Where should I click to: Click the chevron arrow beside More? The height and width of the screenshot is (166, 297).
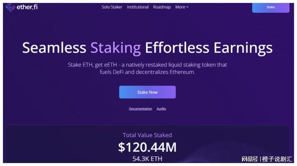point(187,7)
